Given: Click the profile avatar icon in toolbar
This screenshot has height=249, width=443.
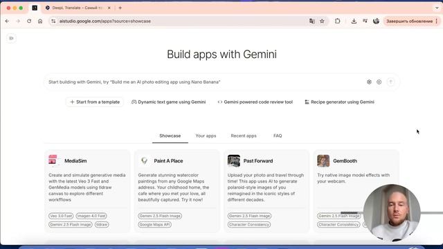Looking at the screenshot, I should click(x=376, y=21).
